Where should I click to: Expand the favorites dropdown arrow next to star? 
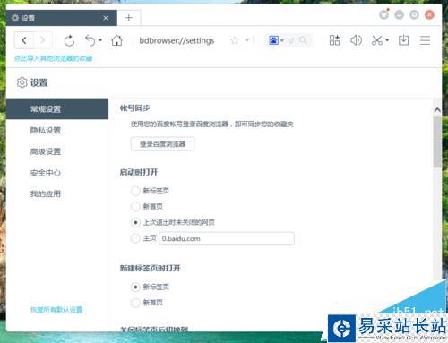point(247,40)
